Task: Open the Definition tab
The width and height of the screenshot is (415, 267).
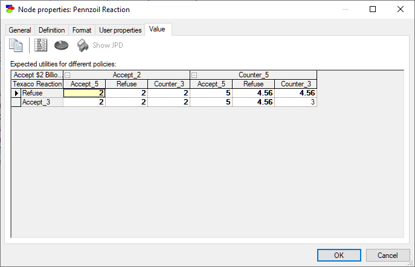Action: coord(51,30)
